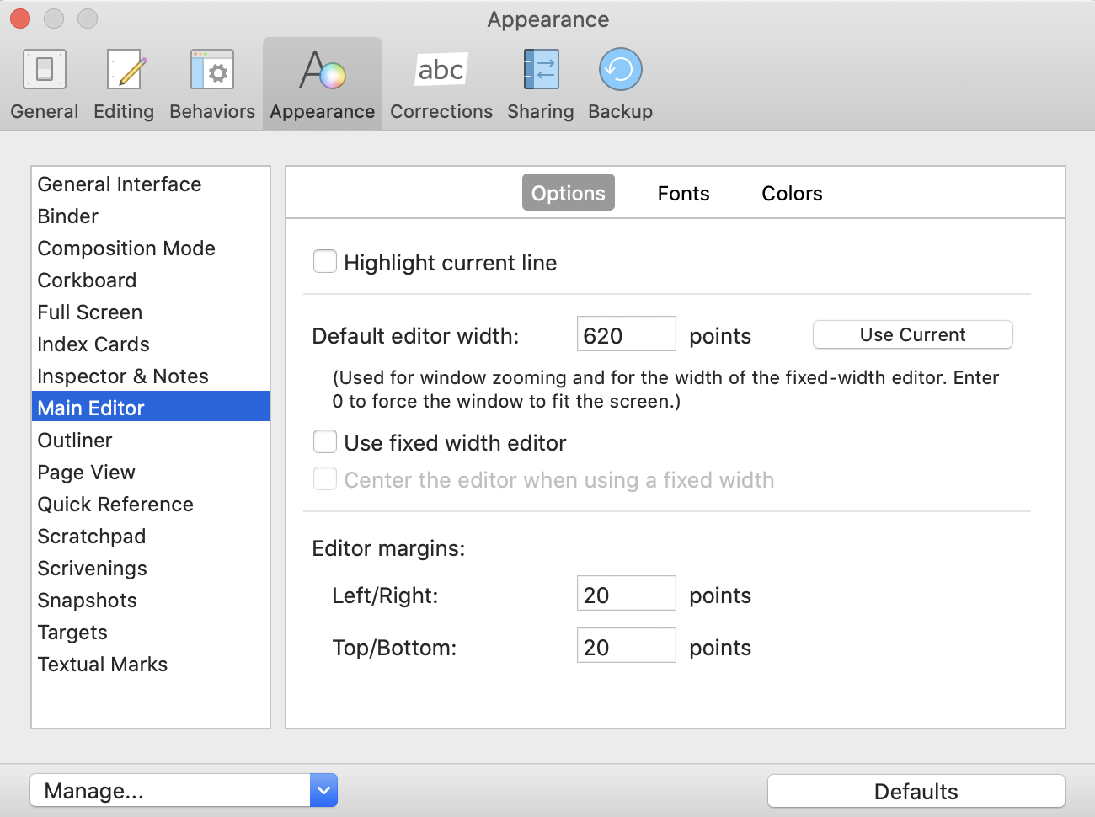
Task: Click the Left/Right margin field
Action: [627, 593]
